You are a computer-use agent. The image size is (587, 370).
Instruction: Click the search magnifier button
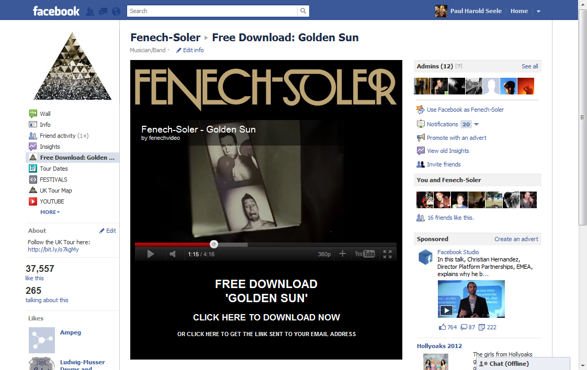[303, 11]
